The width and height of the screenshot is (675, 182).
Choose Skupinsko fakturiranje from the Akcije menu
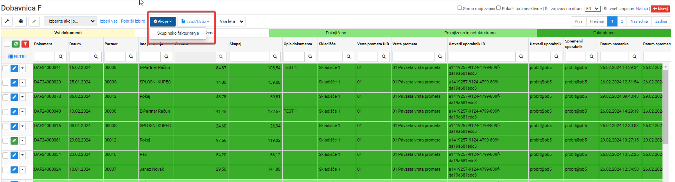tap(178, 33)
